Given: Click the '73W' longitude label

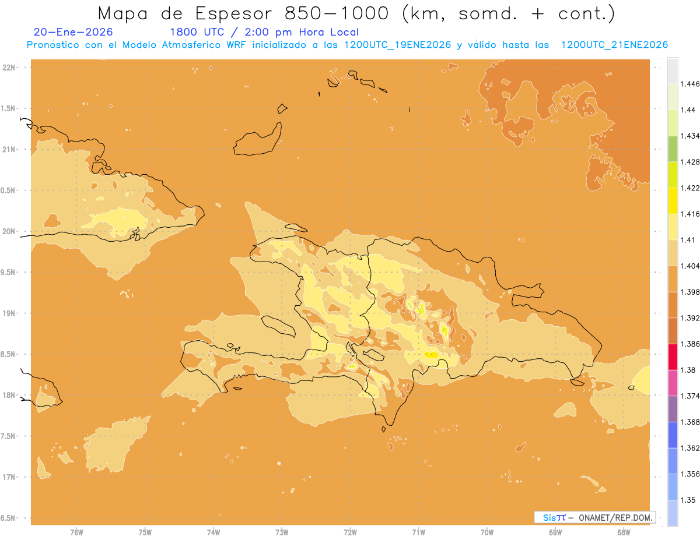Looking at the screenshot, I should [282, 532].
